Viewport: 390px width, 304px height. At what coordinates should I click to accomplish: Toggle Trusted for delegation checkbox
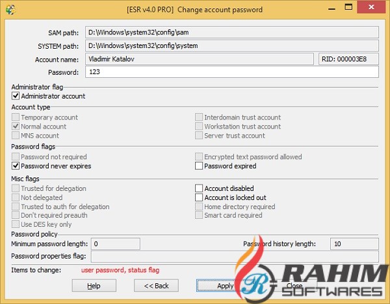pos(16,188)
